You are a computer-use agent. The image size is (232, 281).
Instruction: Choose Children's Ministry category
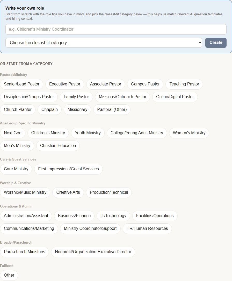pyautogui.click(x=48, y=133)
